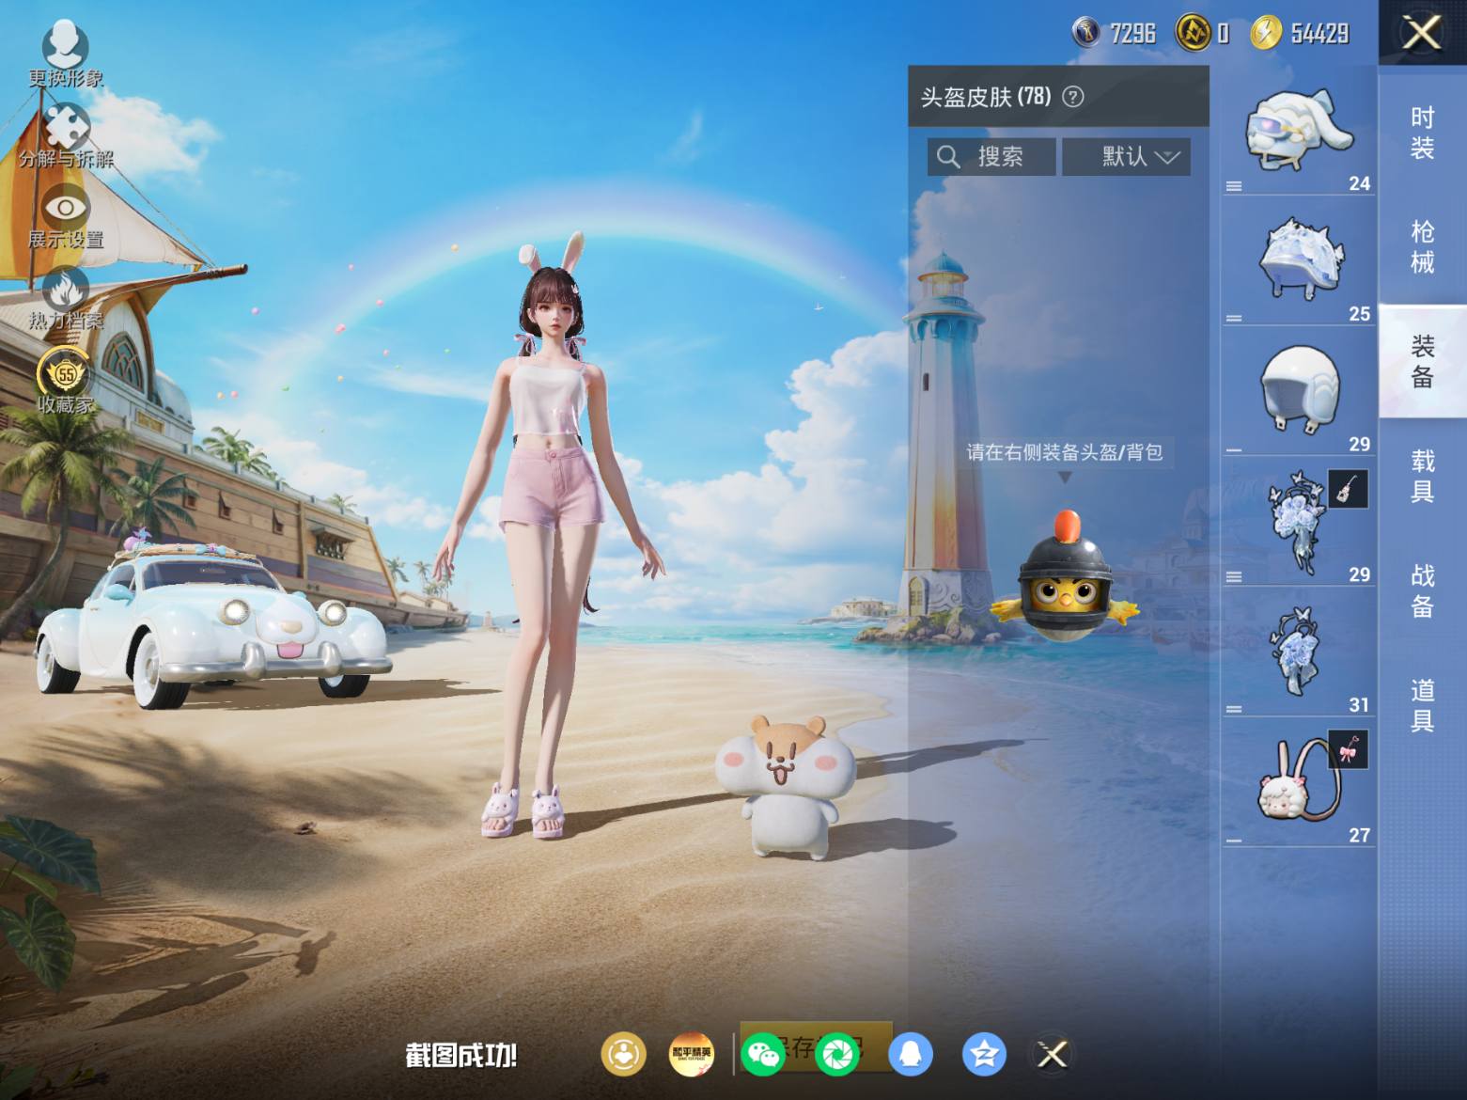This screenshot has height=1100, width=1467.
Task: Select the plain white helmet numbered 29
Action: click(1299, 390)
